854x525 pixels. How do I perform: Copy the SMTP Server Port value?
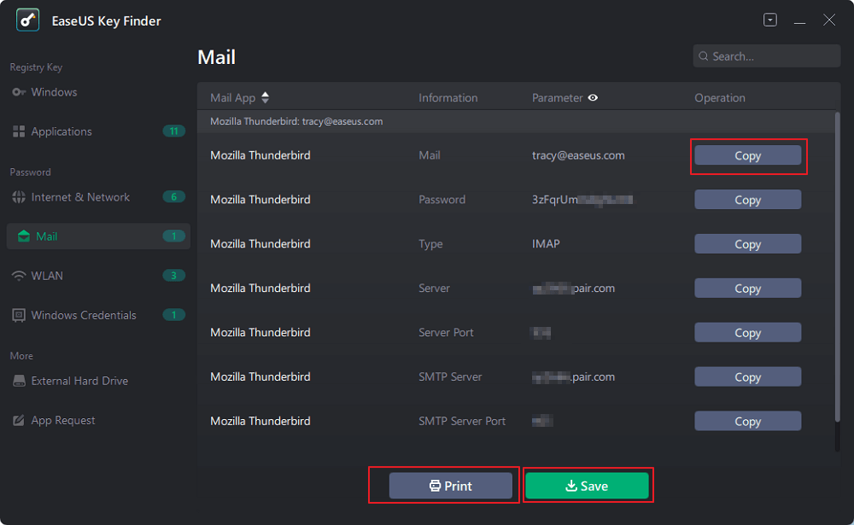[747, 421]
